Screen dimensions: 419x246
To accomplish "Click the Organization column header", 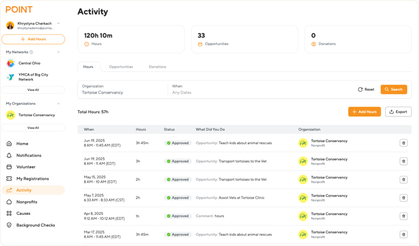I will 309,130.
